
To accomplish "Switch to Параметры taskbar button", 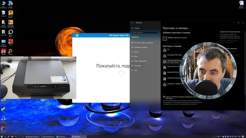I will tap(78, 136).
